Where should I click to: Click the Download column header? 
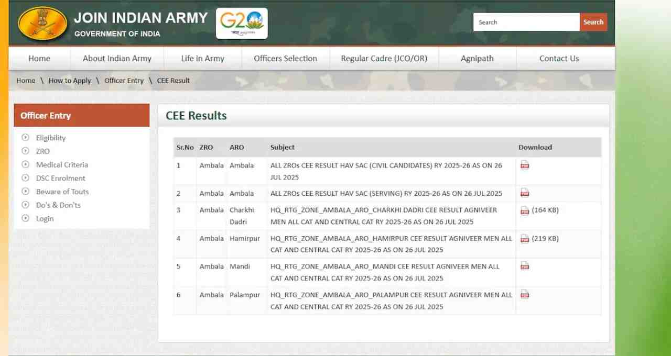pos(535,148)
